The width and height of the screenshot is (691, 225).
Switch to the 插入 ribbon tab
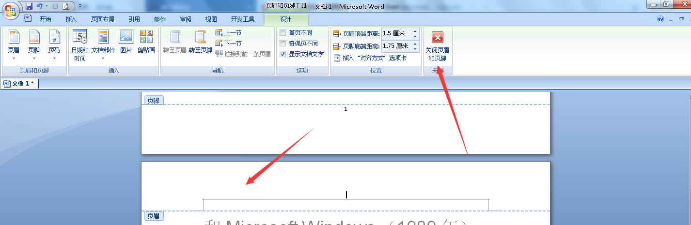(x=71, y=19)
